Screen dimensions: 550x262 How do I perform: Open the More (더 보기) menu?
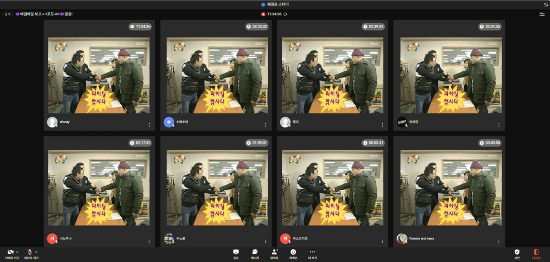[x=312, y=253]
